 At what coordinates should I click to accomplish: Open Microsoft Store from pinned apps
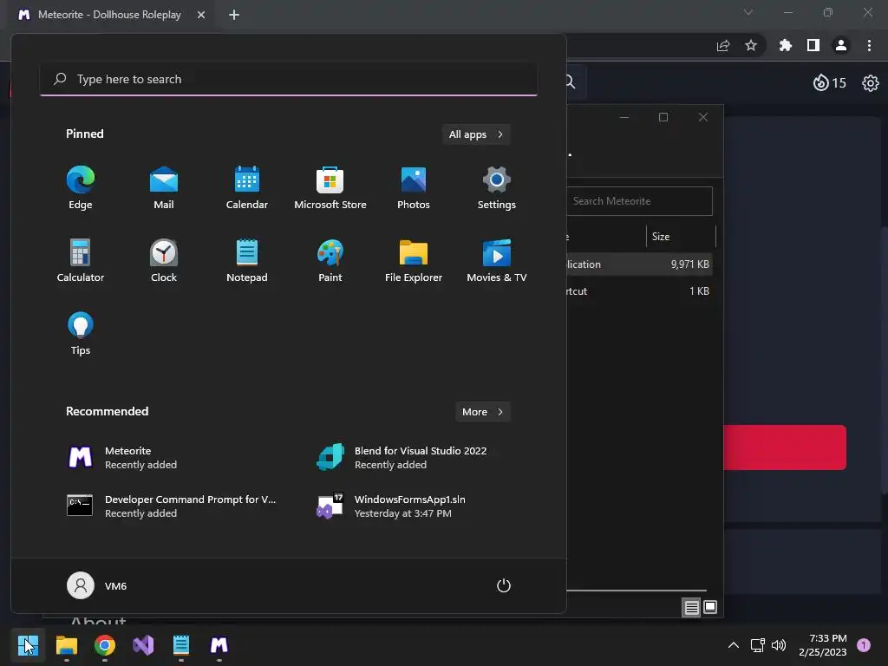[330, 188]
